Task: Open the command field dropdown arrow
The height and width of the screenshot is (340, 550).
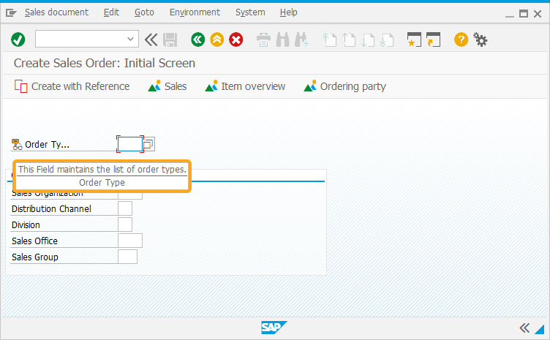Action: point(130,39)
